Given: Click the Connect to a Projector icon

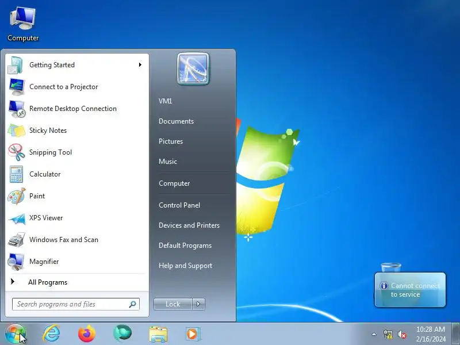Looking at the screenshot, I should tap(17, 87).
